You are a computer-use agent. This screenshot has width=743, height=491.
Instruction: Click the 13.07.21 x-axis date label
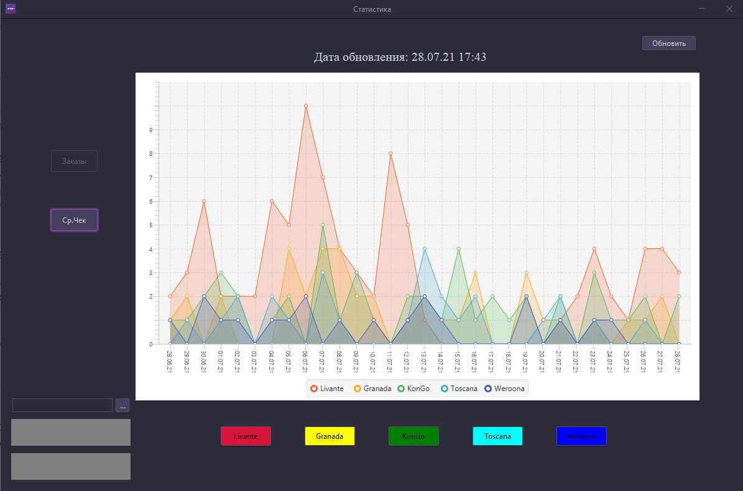click(x=424, y=361)
